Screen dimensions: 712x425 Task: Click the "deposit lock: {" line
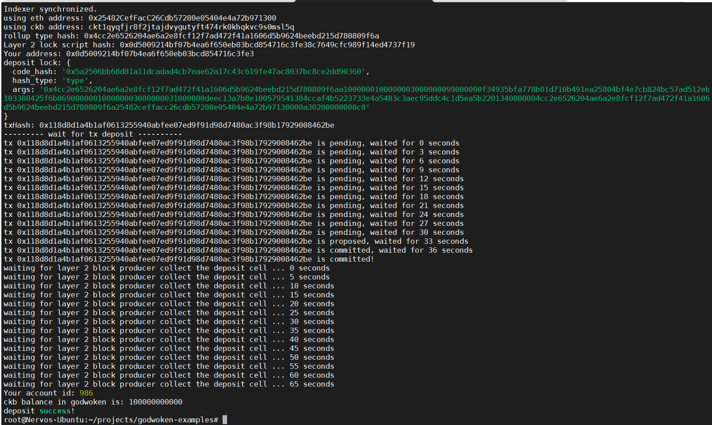[37, 62]
